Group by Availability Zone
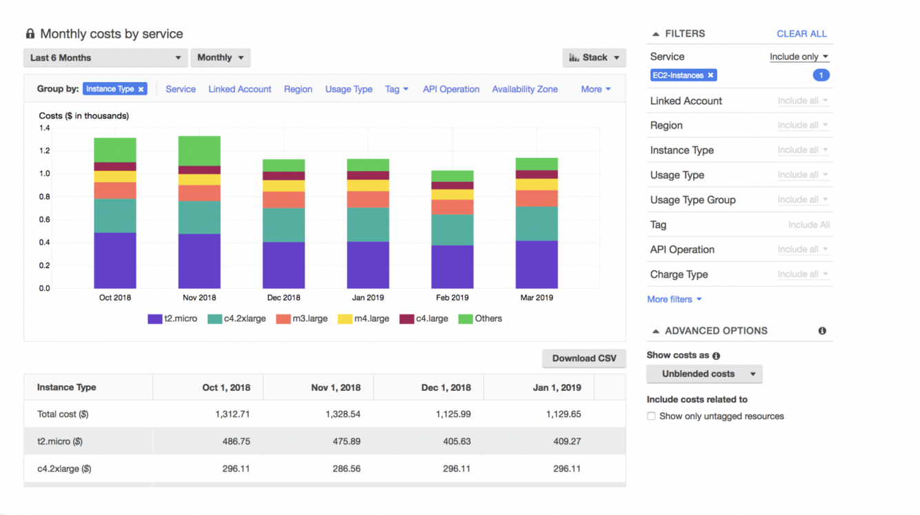920x515 pixels. [525, 89]
